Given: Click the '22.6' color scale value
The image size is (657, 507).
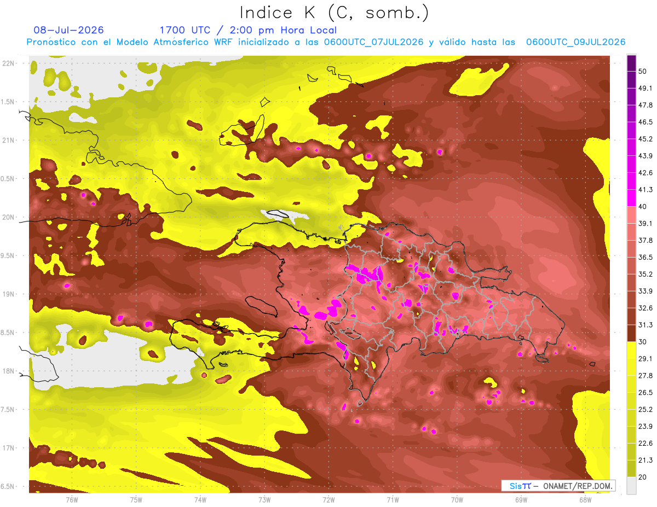Looking at the screenshot, I should coord(645,443).
